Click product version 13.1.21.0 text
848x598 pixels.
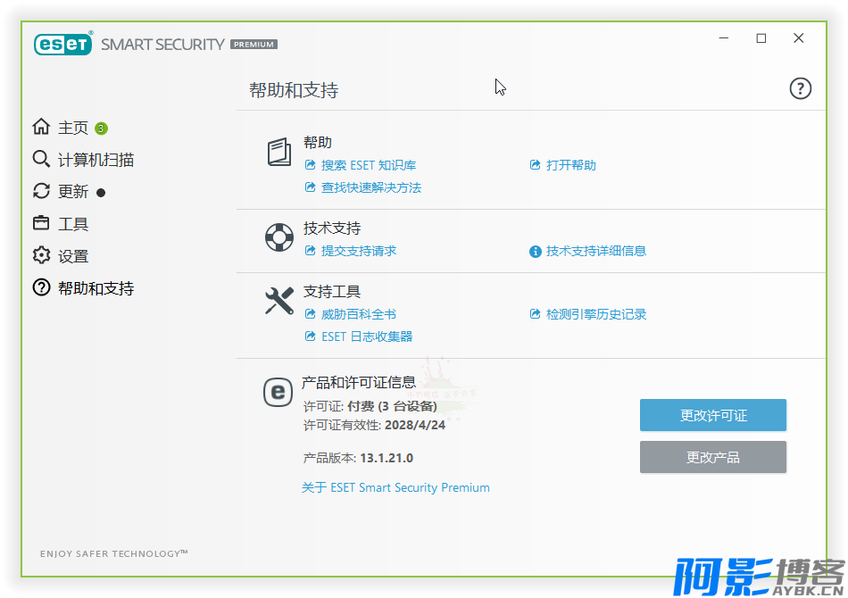pyautogui.click(x=387, y=458)
